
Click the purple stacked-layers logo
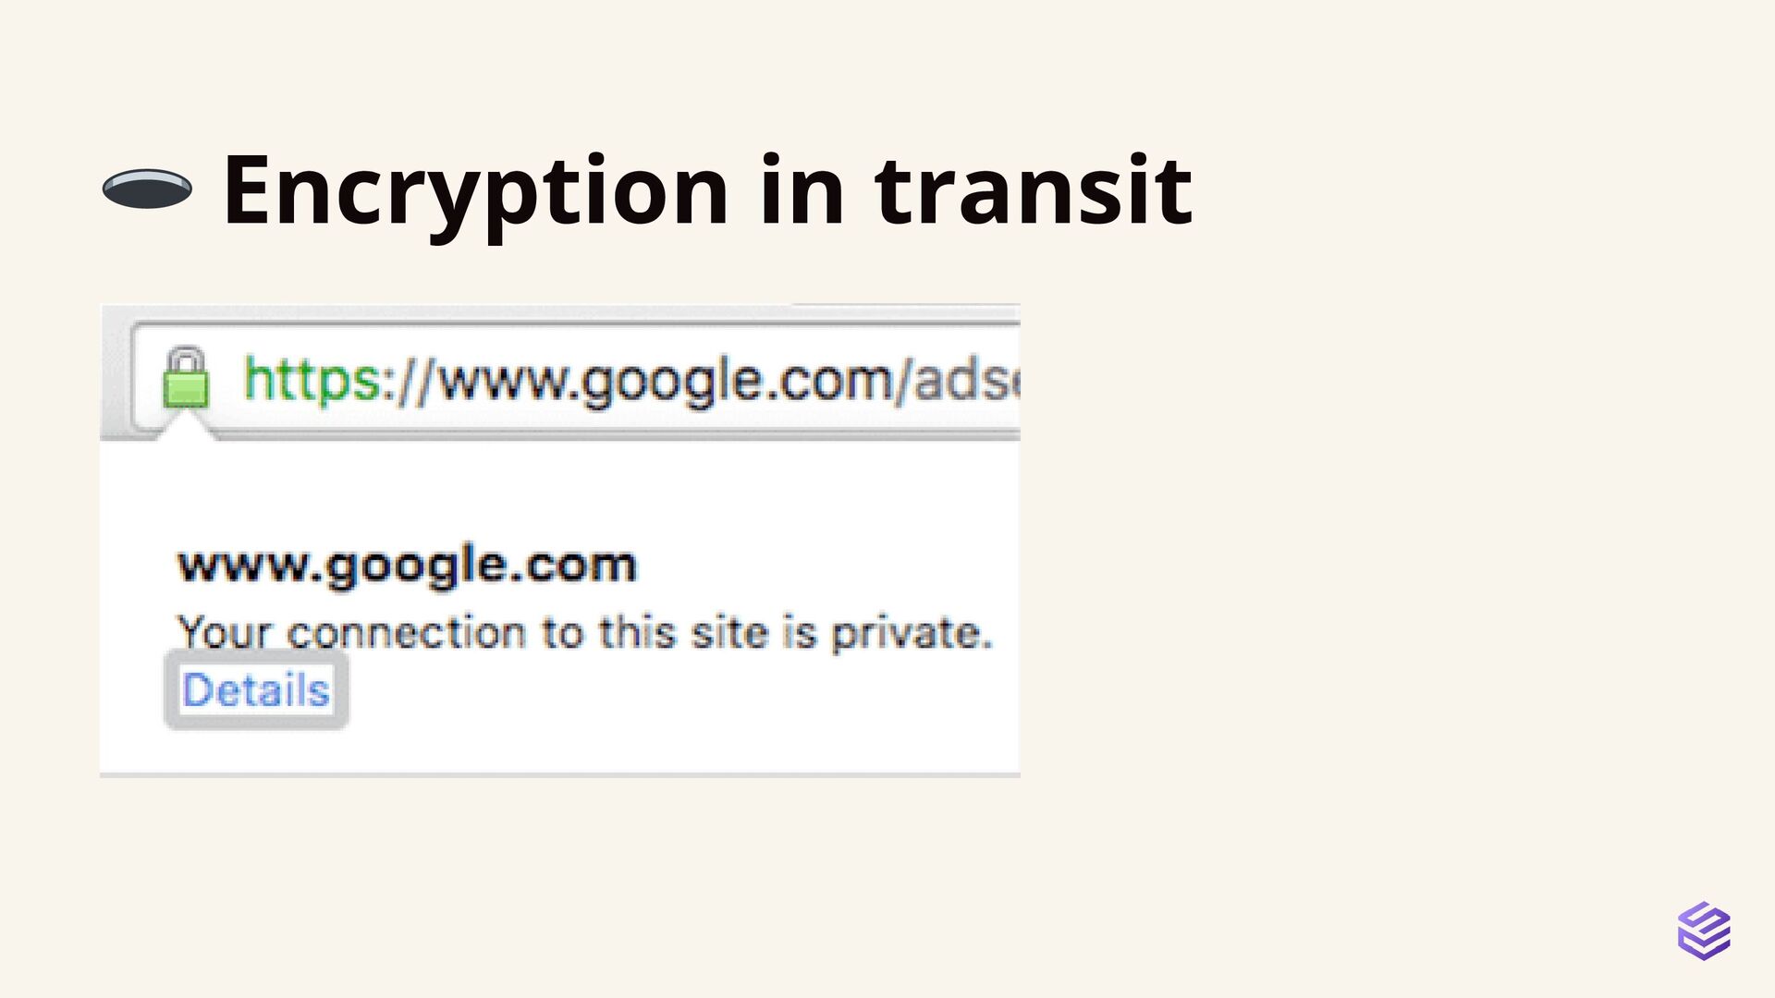pyautogui.click(x=1704, y=931)
